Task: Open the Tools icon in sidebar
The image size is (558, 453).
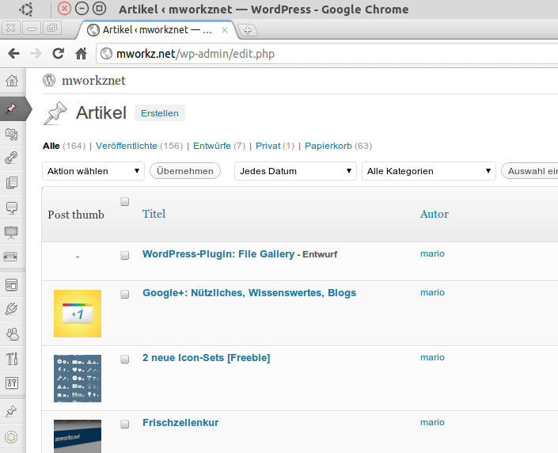Action: pos(12,358)
